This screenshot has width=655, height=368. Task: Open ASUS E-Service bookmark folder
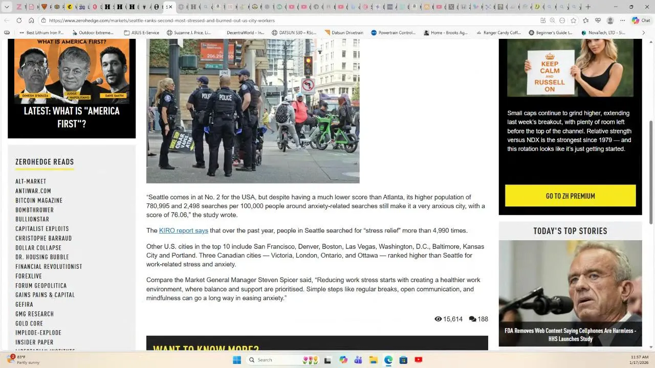click(142, 33)
